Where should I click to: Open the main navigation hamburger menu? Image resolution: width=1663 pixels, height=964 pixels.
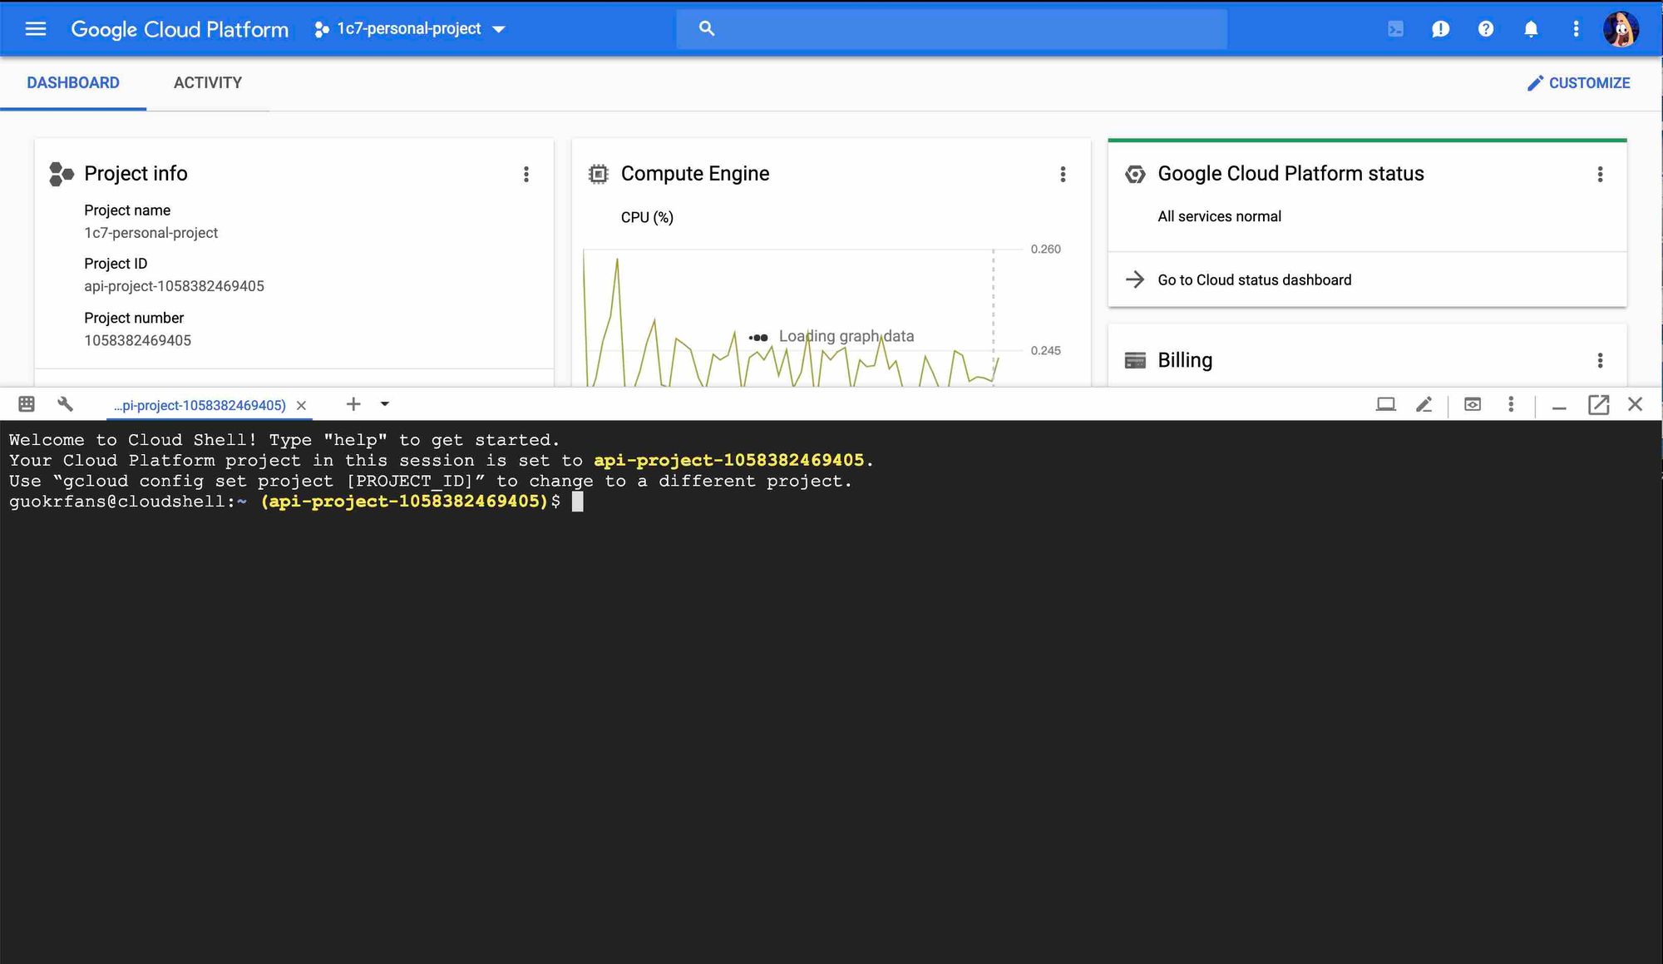[35, 29]
